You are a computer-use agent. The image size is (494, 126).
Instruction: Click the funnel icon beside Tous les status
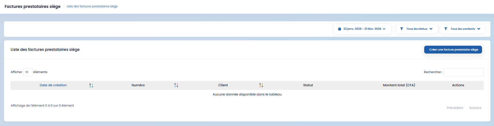click(x=401, y=29)
